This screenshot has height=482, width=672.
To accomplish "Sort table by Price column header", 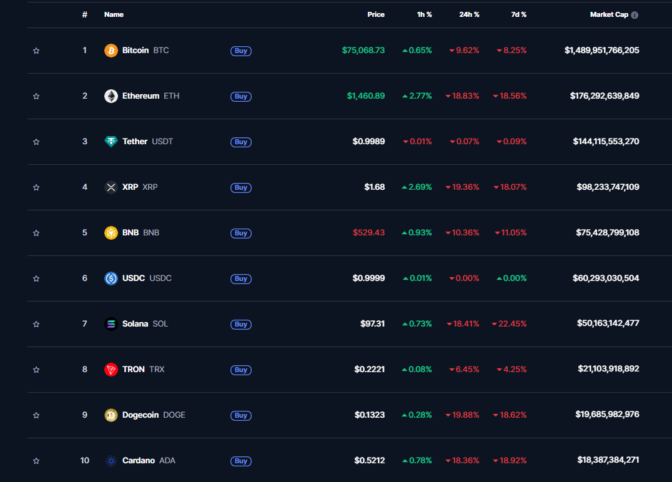I will 376,14.
